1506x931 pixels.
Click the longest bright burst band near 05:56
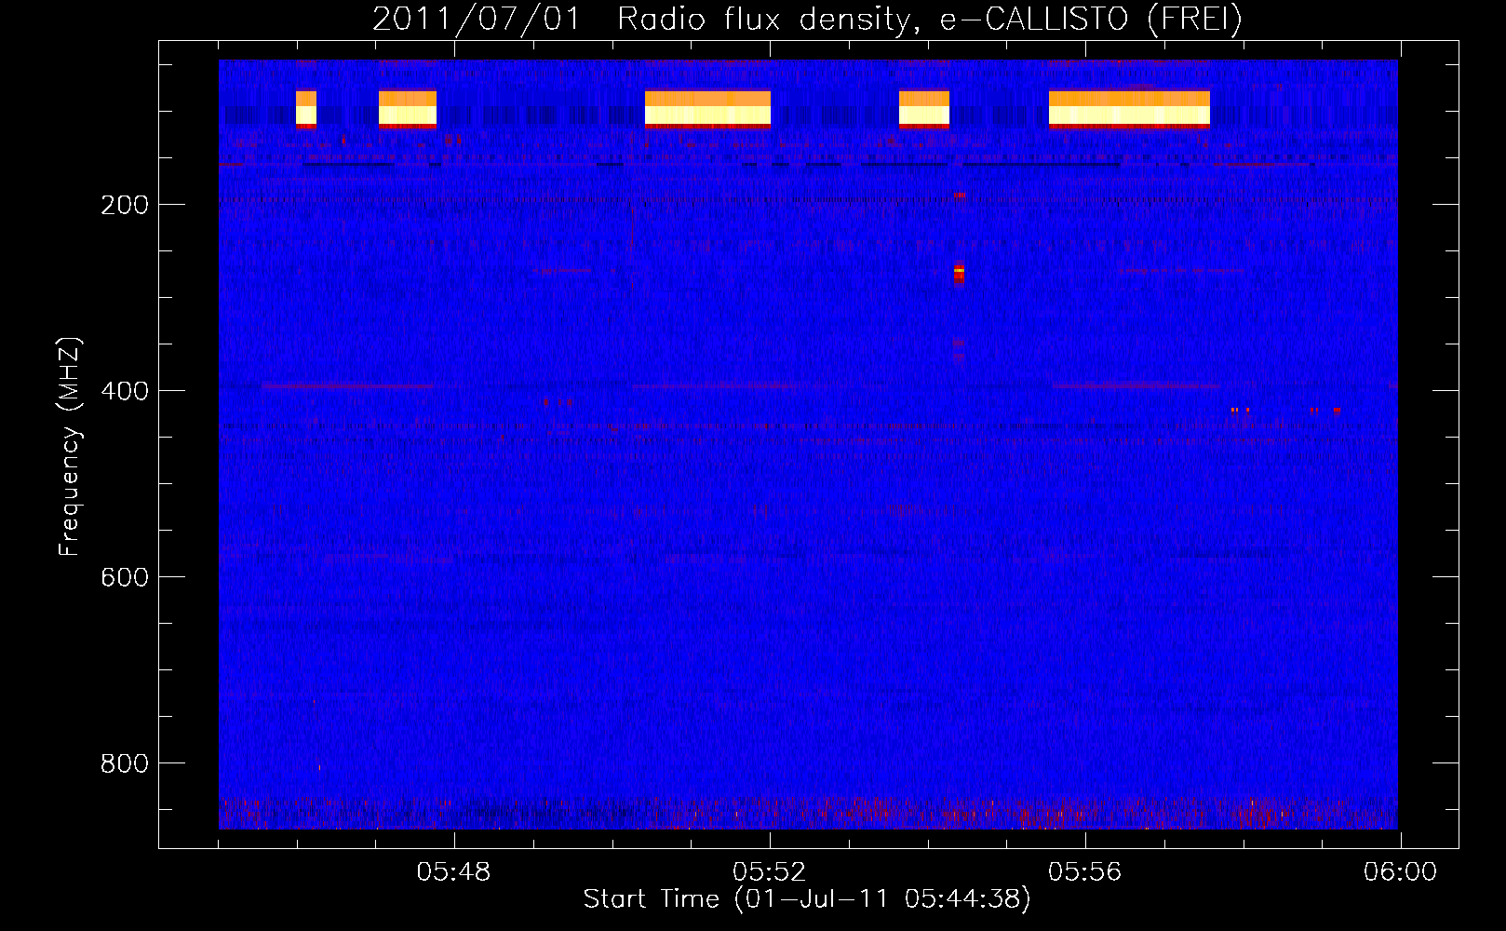pos(1129,108)
